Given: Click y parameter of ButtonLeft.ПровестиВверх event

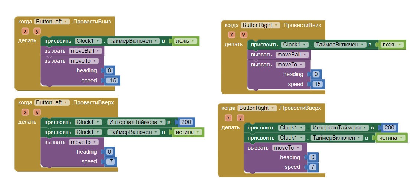Looking at the screenshot, I should click(x=37, y=112).
